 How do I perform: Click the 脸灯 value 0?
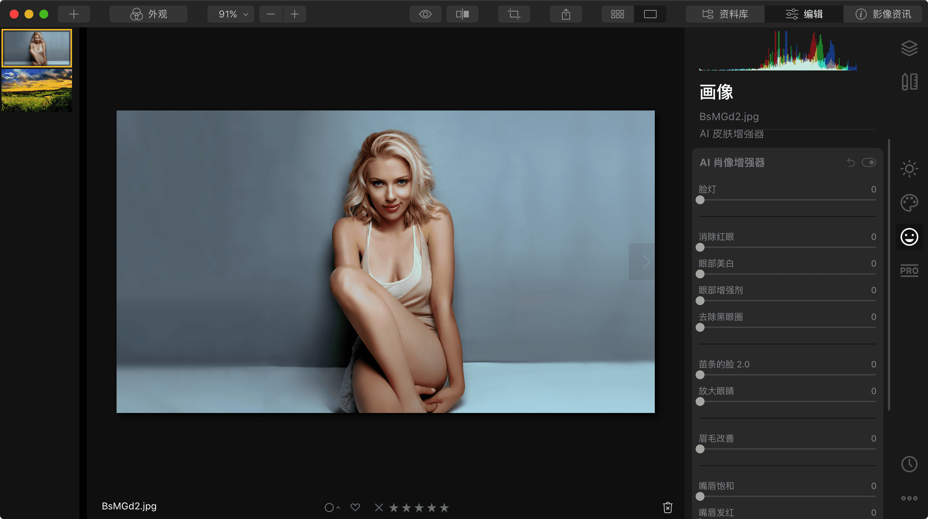click(x=873, y=189)
